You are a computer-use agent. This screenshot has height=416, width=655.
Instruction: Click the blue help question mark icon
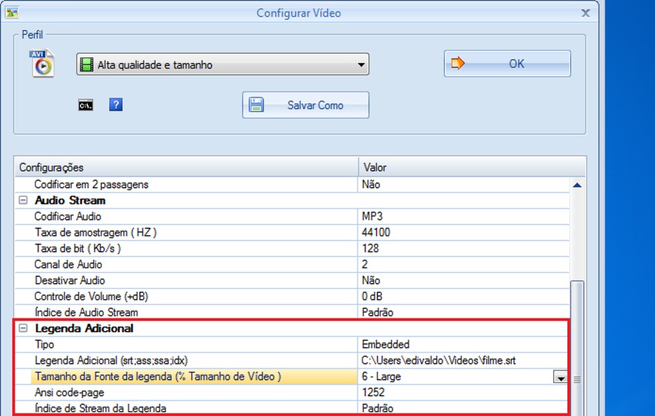tap(116, 104)
